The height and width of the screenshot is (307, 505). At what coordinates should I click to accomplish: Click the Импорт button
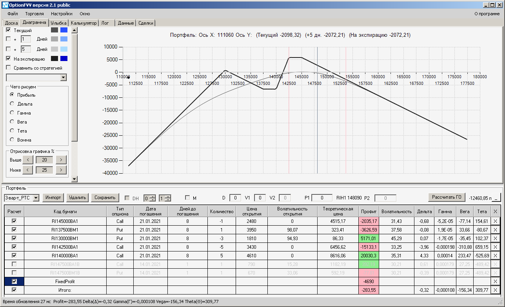point(53,198)
